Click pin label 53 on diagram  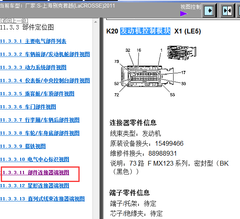pyautogui.click(x=172, y=95)
